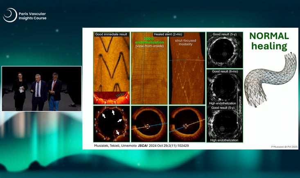Click the man in jeans on stage right
300x178 pixels.
(x=54, y=91)
